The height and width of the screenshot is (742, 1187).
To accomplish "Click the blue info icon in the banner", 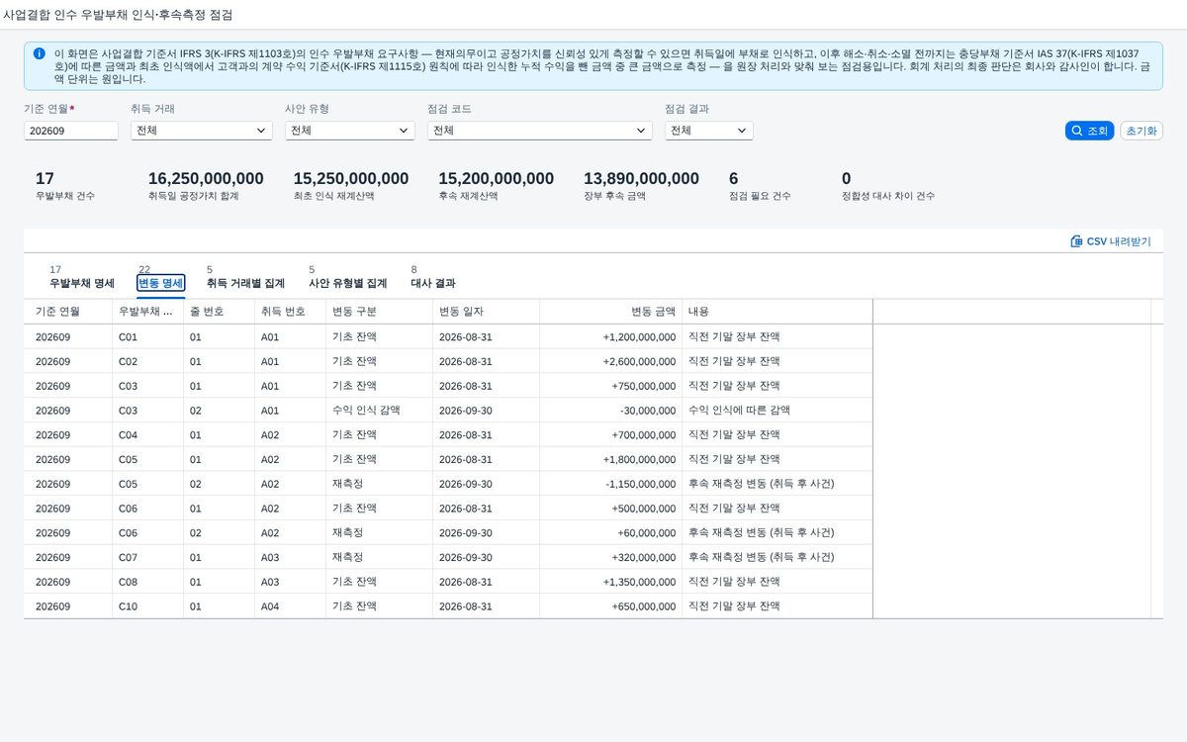I will click(x=39, y=53).
